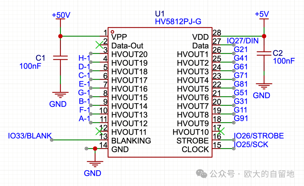Click the HVOUT5 pin name

[x=193, y=89]
